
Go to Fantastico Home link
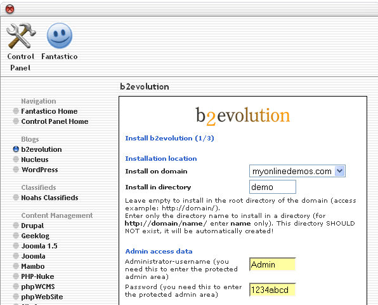(x=49, y=111)
